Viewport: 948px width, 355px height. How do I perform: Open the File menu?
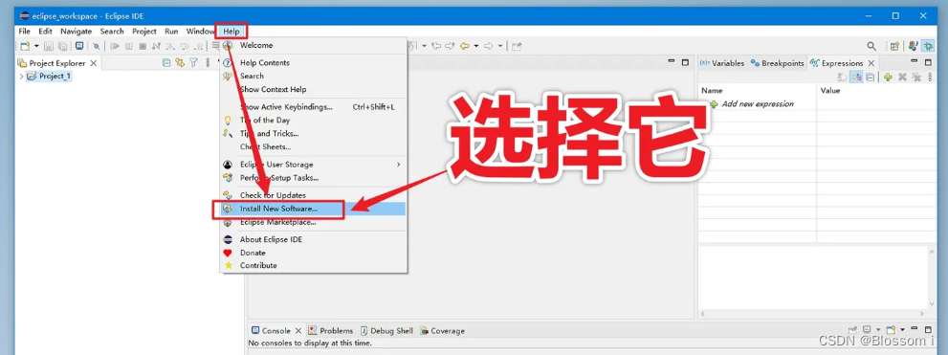pos(24,32)
